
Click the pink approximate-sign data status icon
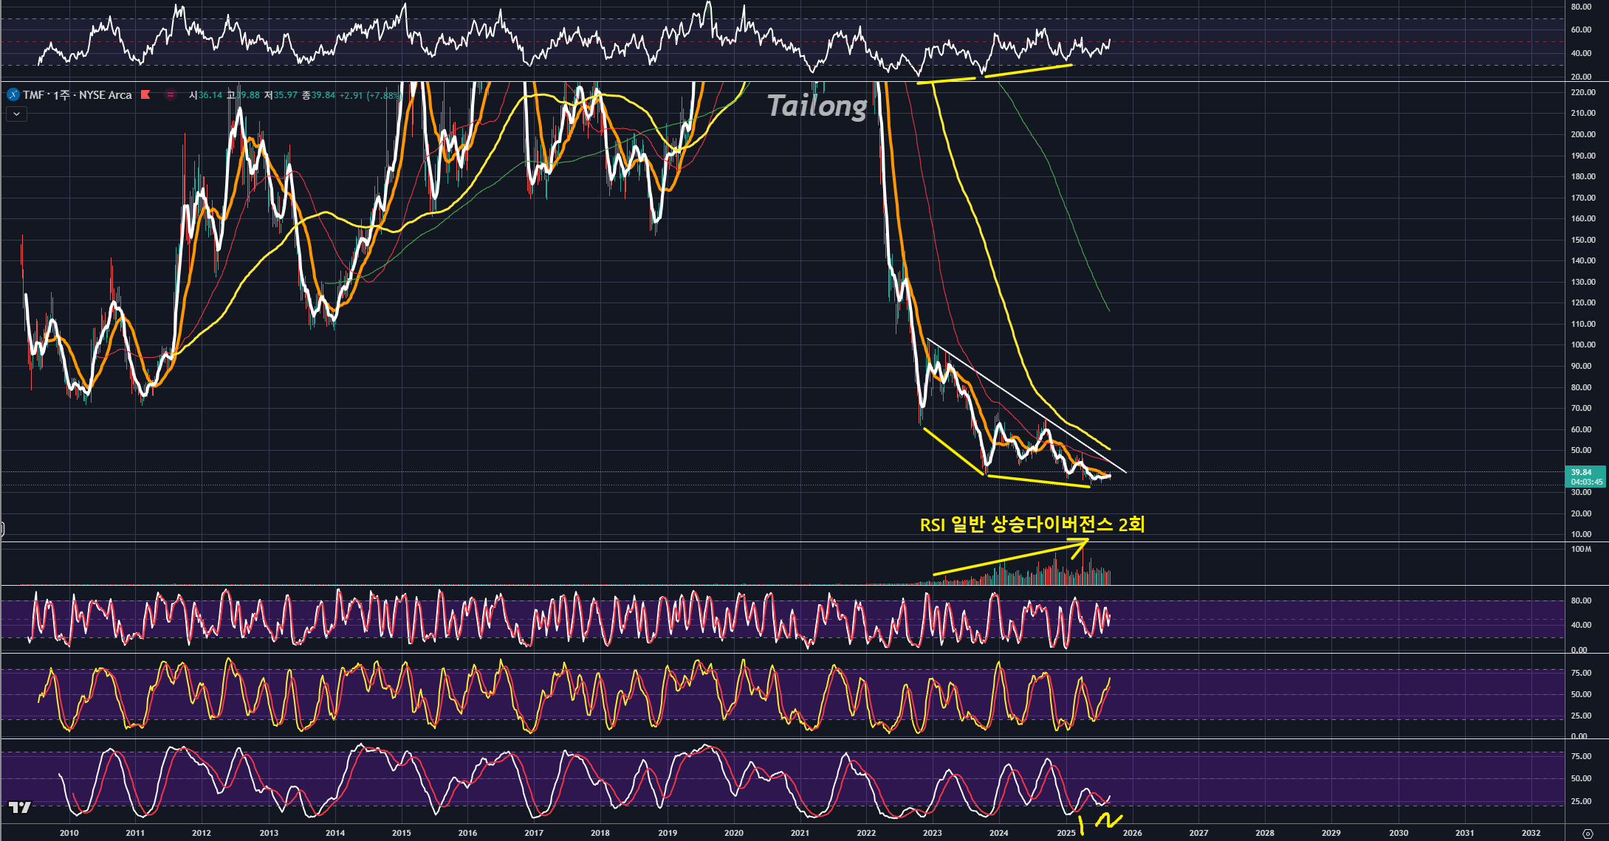coord(171,94)
